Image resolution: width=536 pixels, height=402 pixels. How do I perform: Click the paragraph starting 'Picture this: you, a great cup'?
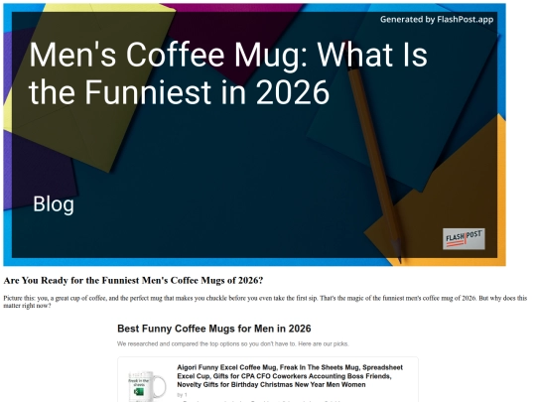[265, 302]
